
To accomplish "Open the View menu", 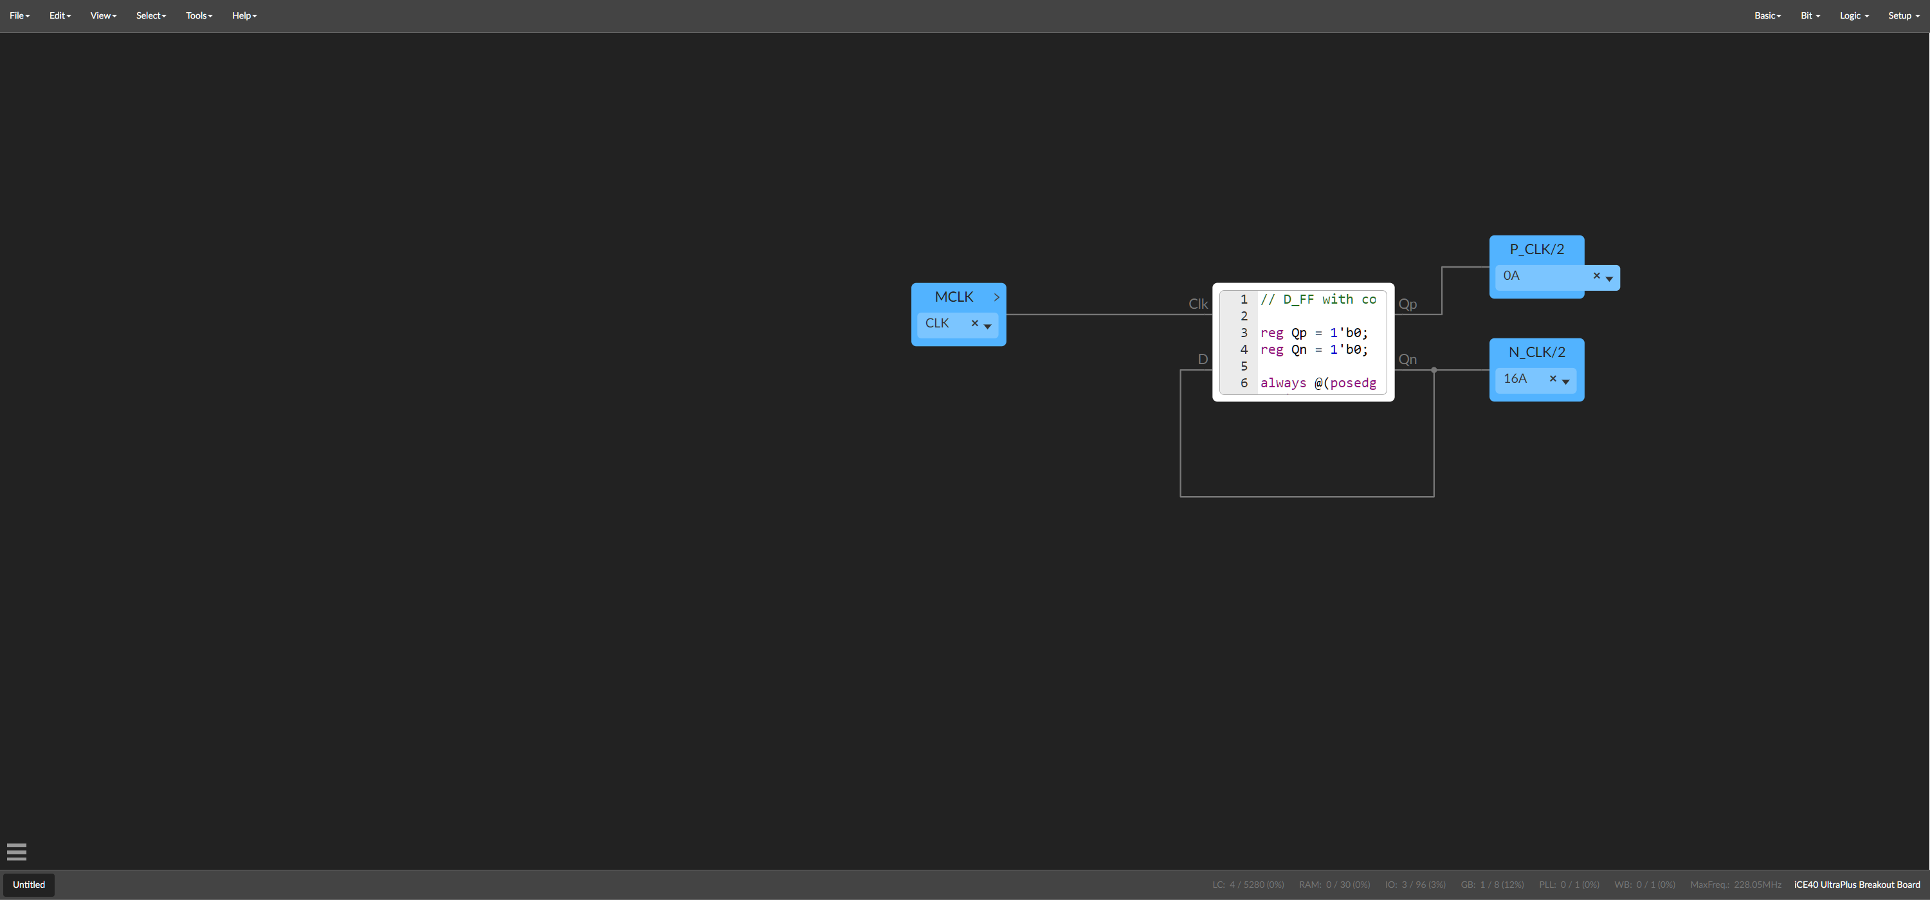I will (103, 15).
